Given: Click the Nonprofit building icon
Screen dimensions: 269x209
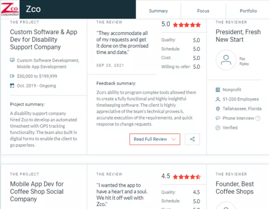Looking at the screenshot, I should (x=218, y=90).
